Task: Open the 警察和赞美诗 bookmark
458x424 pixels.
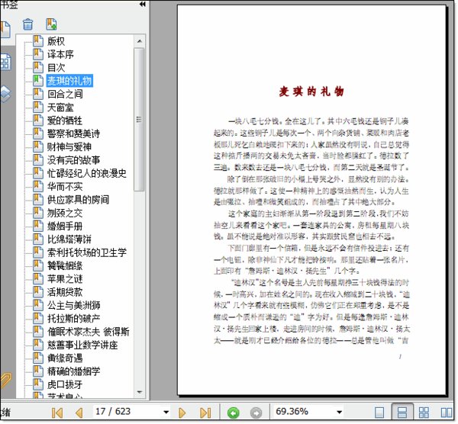Action: [73, 133]
